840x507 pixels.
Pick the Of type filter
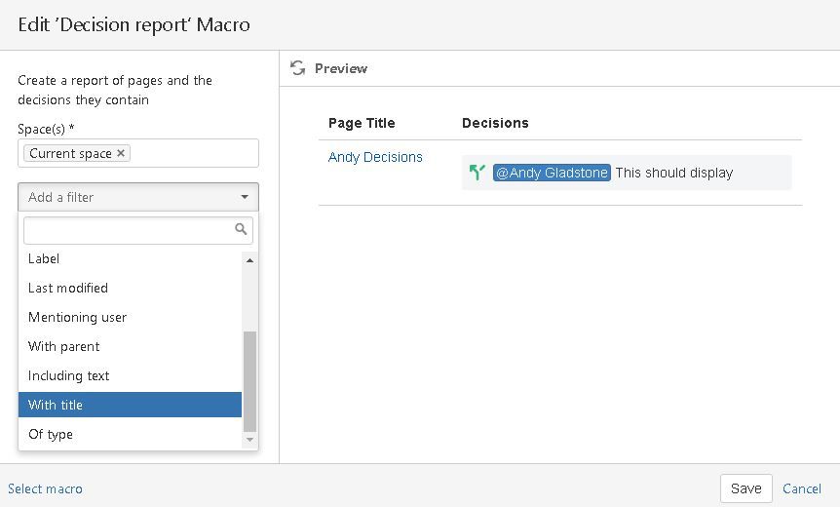[51, 434]
